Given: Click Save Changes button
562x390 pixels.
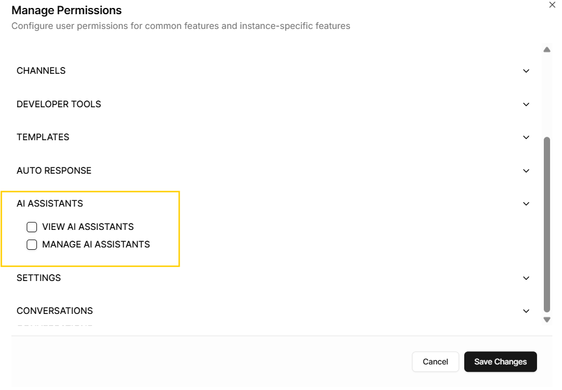Looking at the screenshot, I should (x=500, y=362).
